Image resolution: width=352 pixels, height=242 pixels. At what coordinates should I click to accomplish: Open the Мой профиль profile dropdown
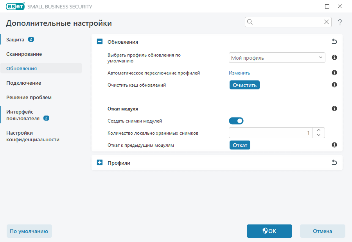(277, 57)
